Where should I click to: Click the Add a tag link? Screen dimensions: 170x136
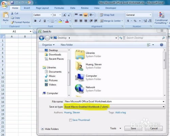pos(120,113)
